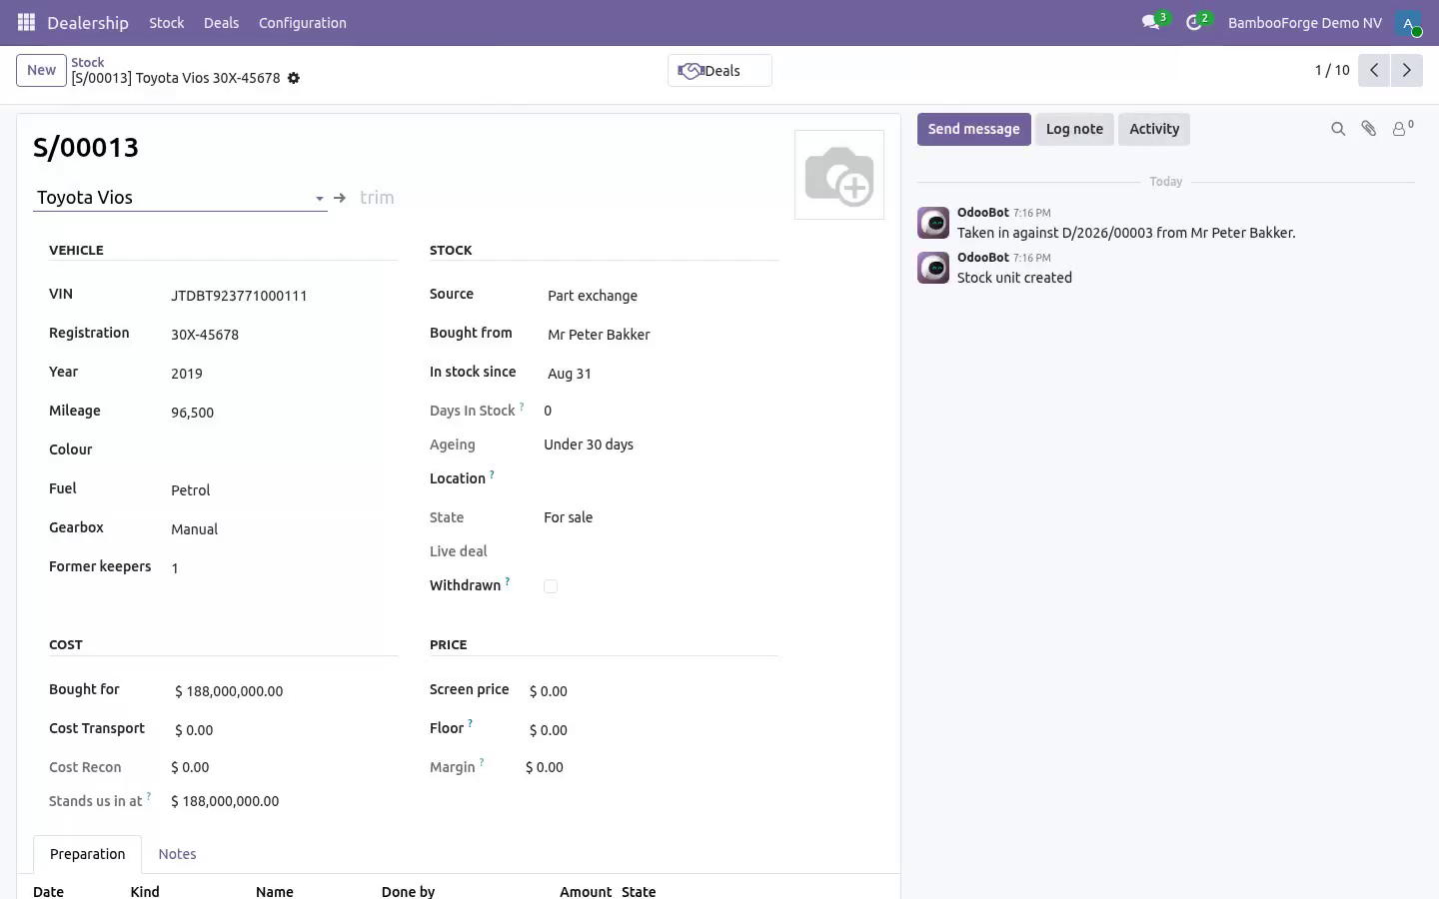1439x899 pixels.
Task: Click the Dealership app title
Action: click(88, 23)
